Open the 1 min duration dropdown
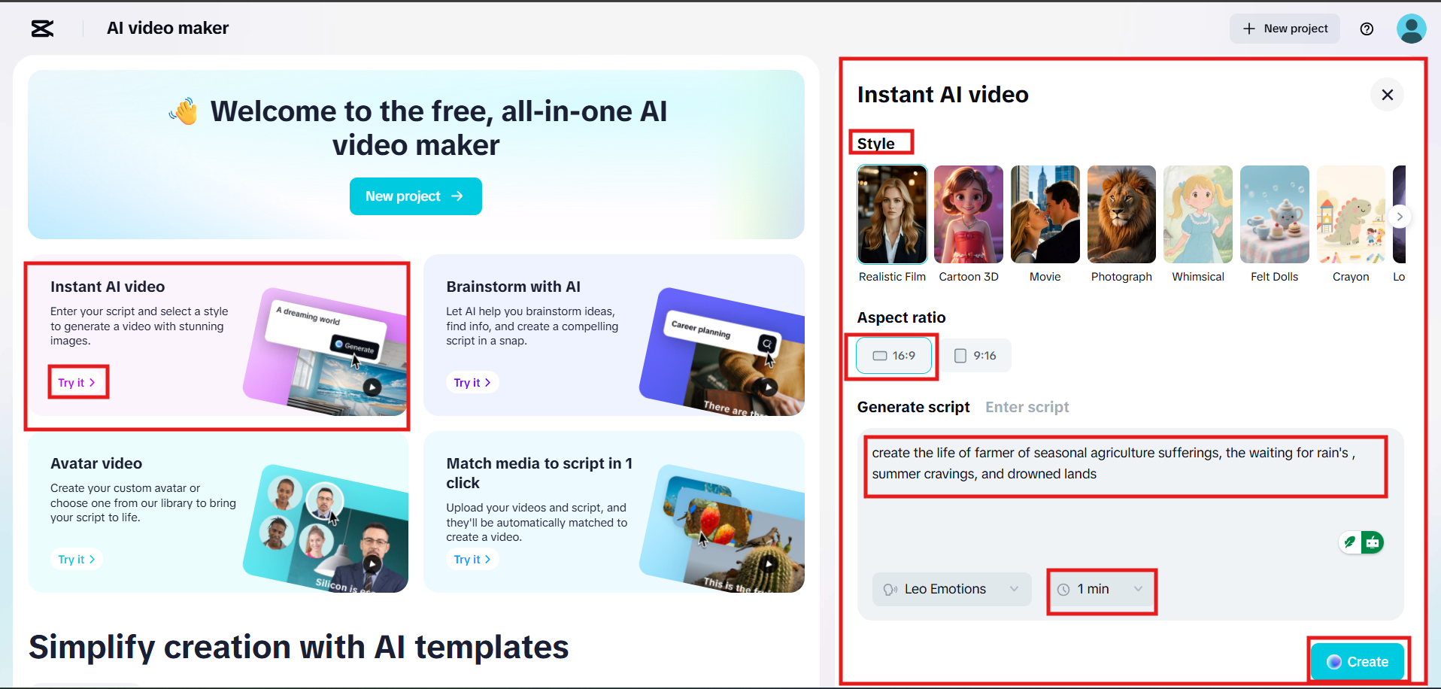 pos(1100,589)
